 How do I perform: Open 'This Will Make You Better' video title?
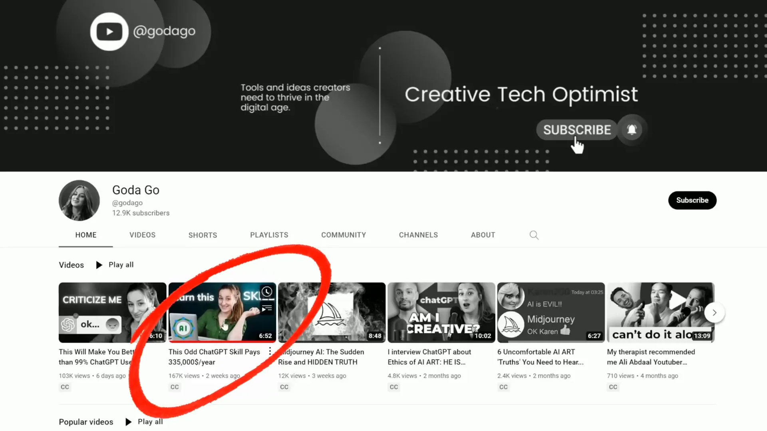pyautogui.click(x=96, y=357)
